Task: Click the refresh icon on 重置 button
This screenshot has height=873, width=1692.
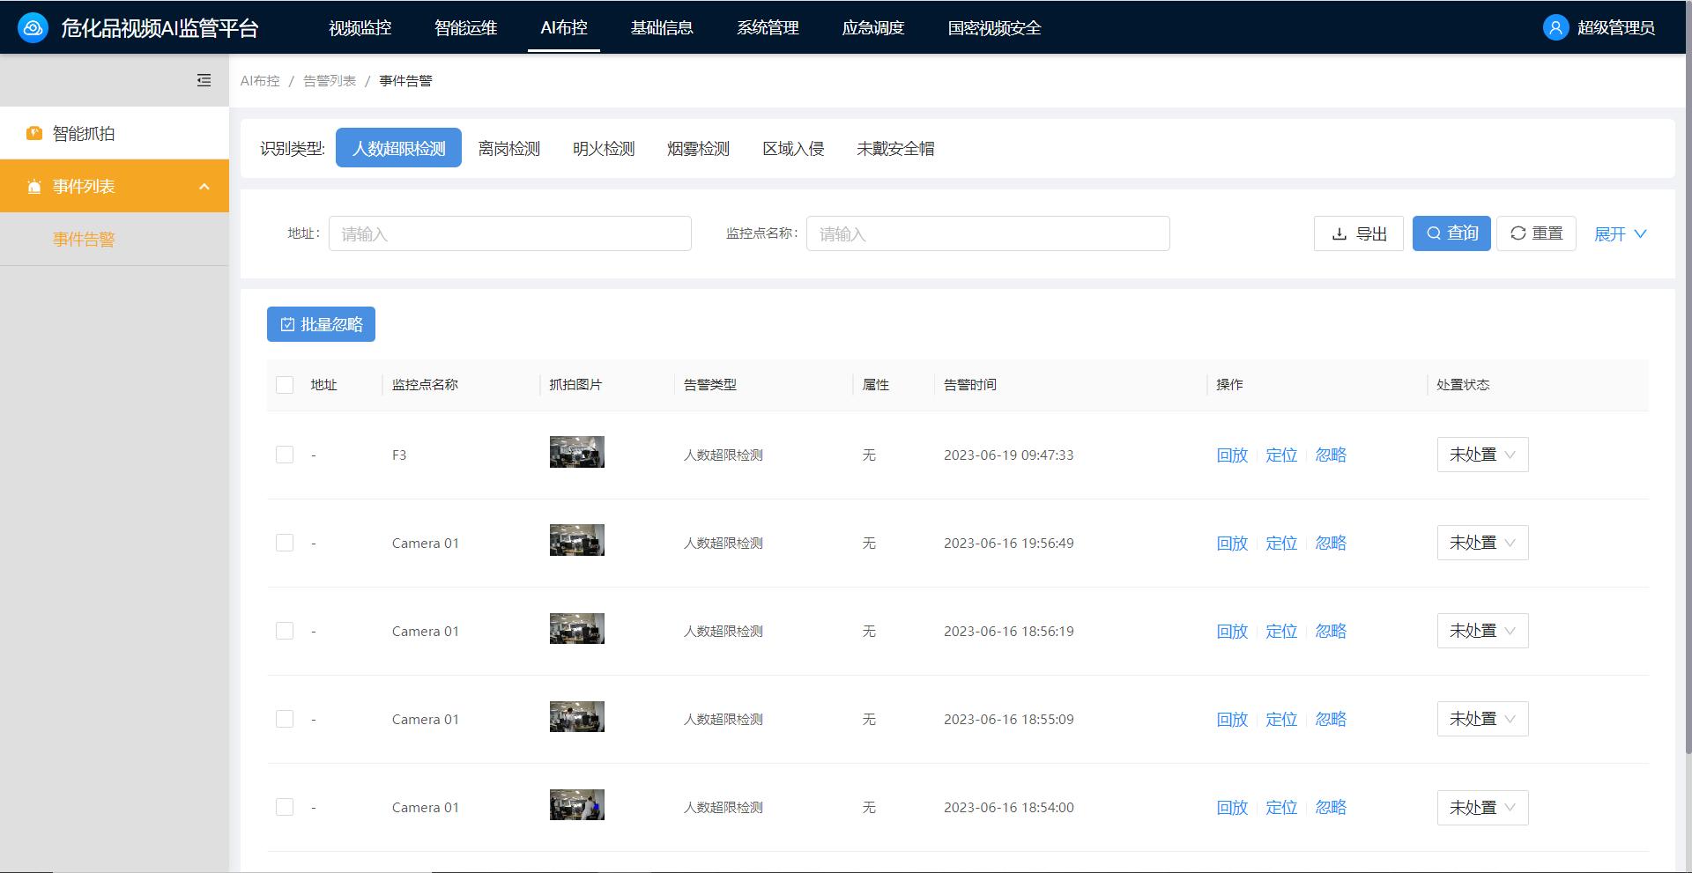Action: tap(1517, 233)
